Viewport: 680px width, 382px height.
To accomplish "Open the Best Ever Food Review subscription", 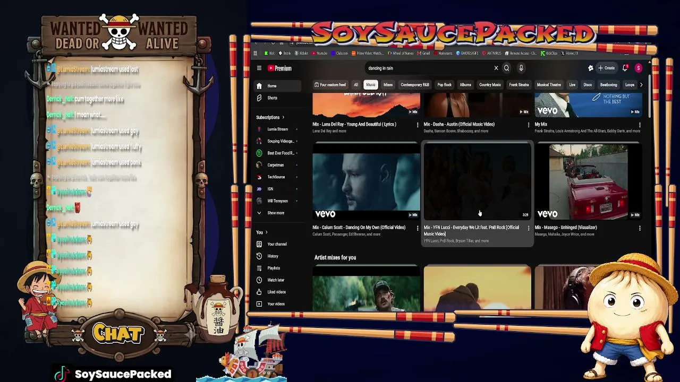I will pyautogui.click(x=276, y=153).
